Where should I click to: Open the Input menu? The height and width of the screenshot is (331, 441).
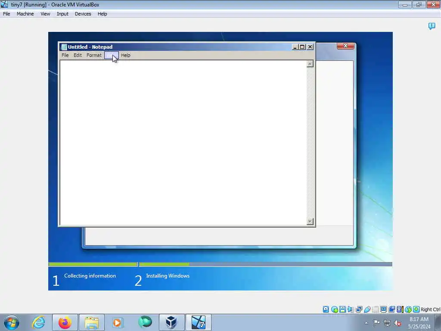click(62, 14)
